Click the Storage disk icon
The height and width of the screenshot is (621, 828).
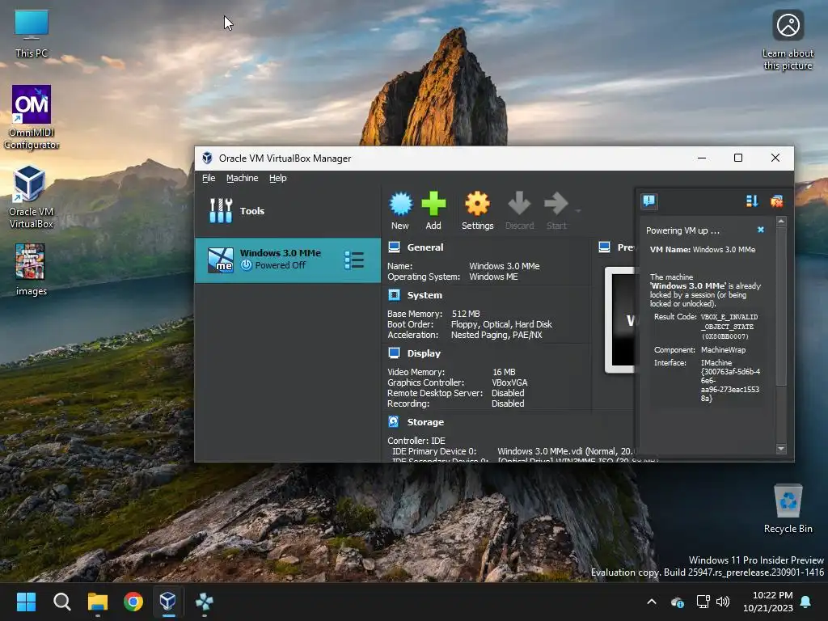[x=394, y=421]
